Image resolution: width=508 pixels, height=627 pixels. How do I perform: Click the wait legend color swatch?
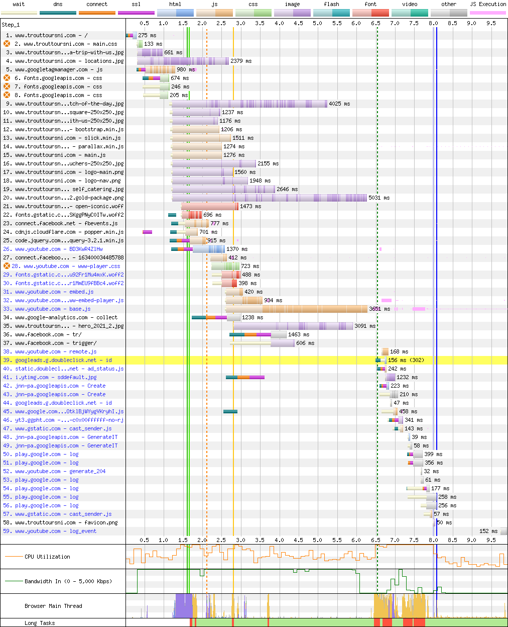19,13
